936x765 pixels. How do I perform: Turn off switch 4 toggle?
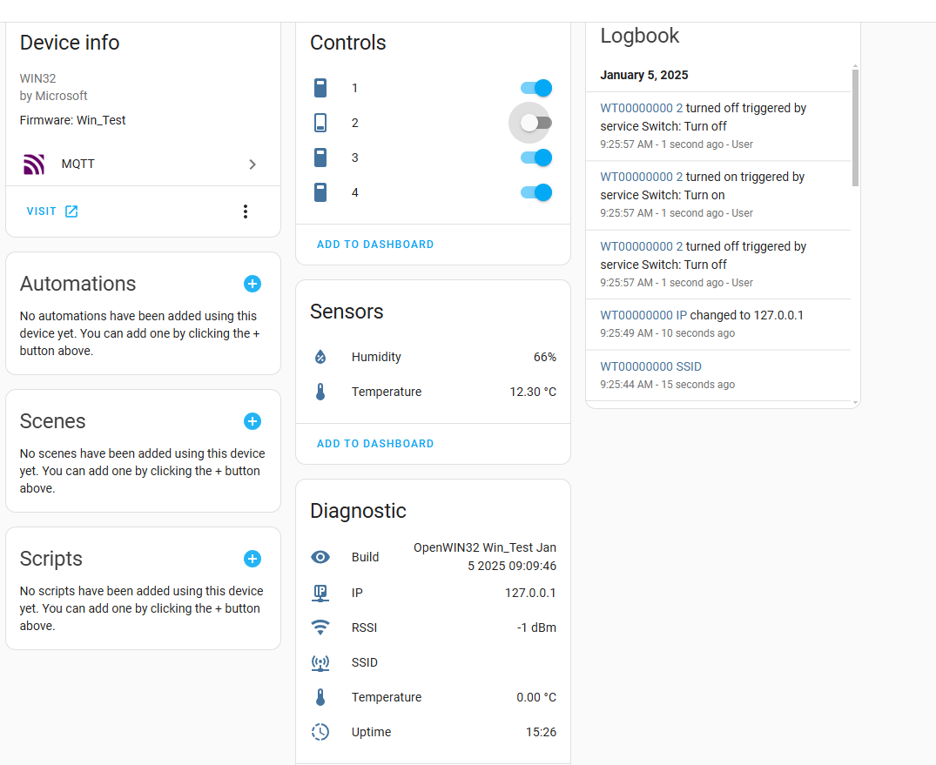(536, 192)
